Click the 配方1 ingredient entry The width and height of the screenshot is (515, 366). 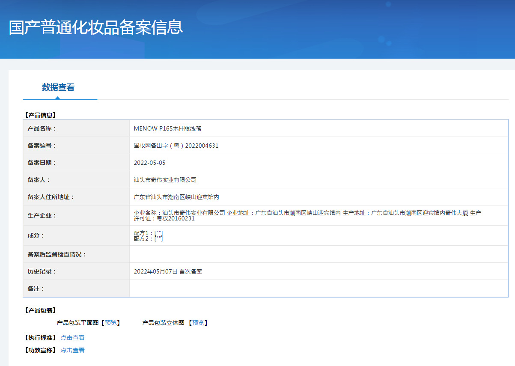[148, 233]
